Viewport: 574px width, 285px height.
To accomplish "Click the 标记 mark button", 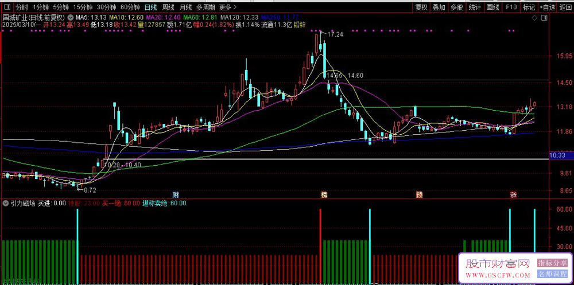I will tap(529, 7).
